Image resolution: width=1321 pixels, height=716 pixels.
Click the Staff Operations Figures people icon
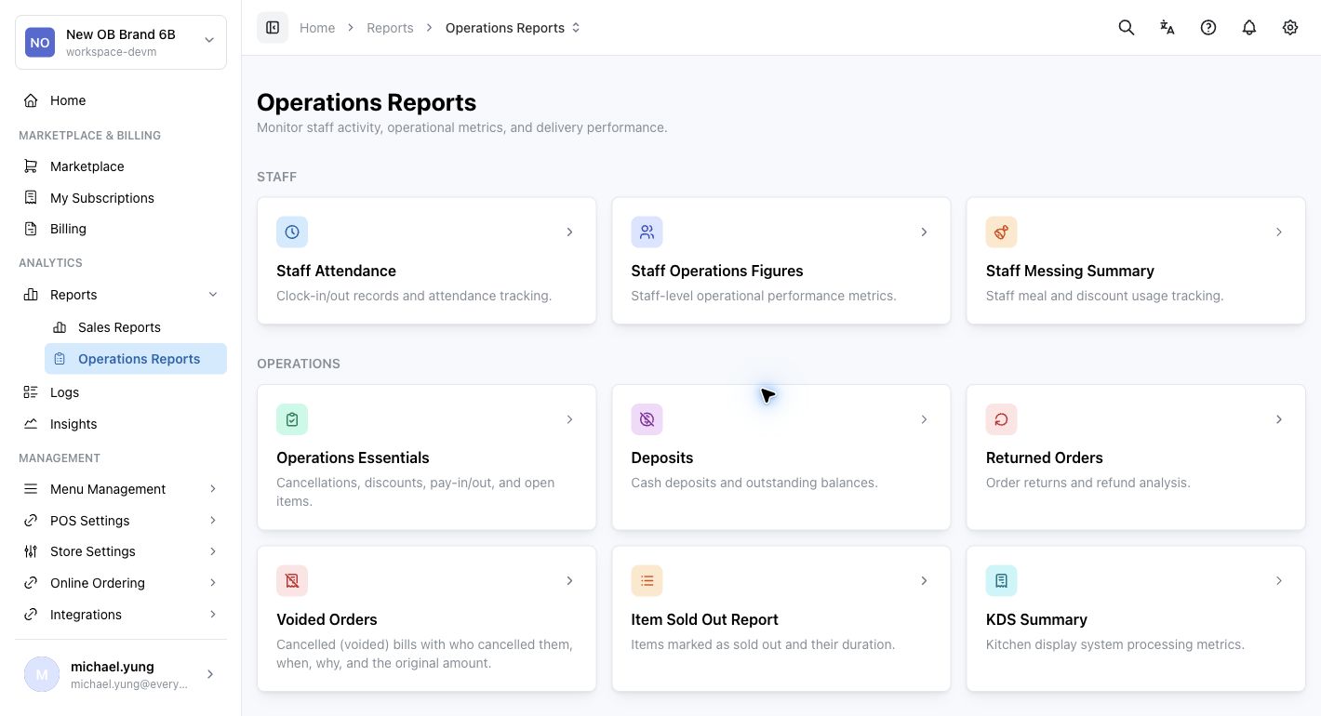point(647,232)
